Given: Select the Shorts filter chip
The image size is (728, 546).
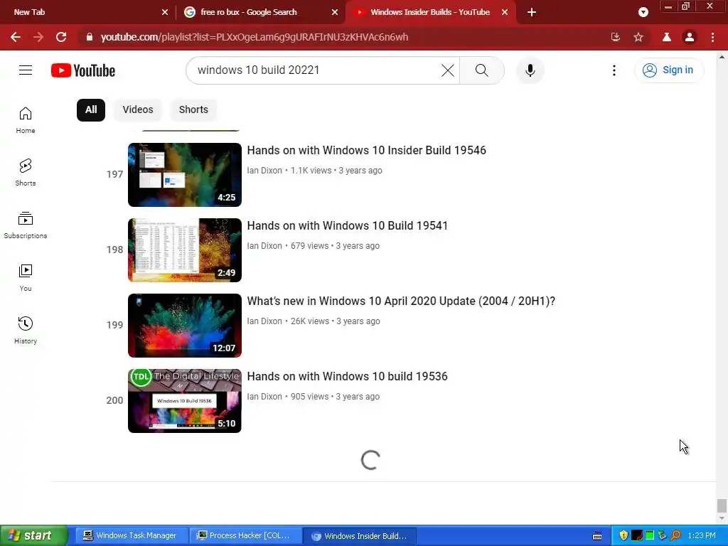Looking at the screenshot, I should tap(193, 110).
